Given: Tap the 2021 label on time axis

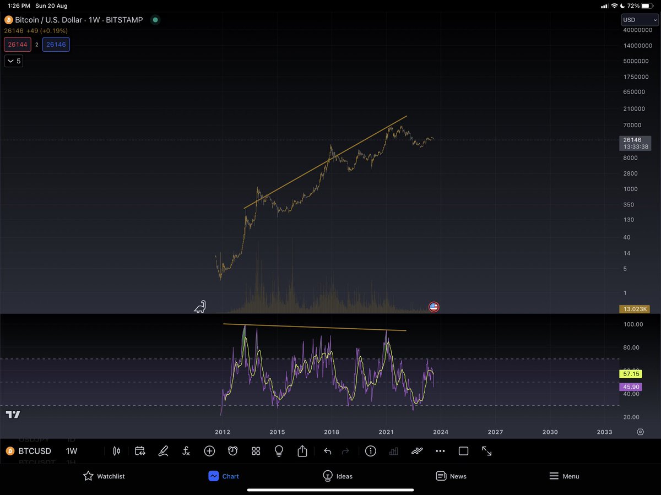Looking at the screenshot, I should point(386,432).
